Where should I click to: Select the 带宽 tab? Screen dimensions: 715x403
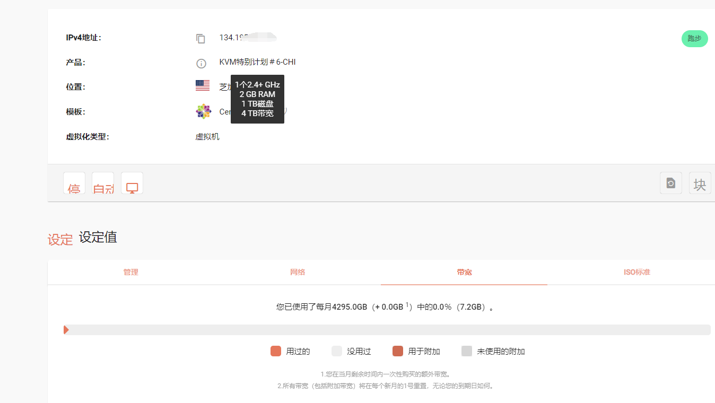(464, 272)
